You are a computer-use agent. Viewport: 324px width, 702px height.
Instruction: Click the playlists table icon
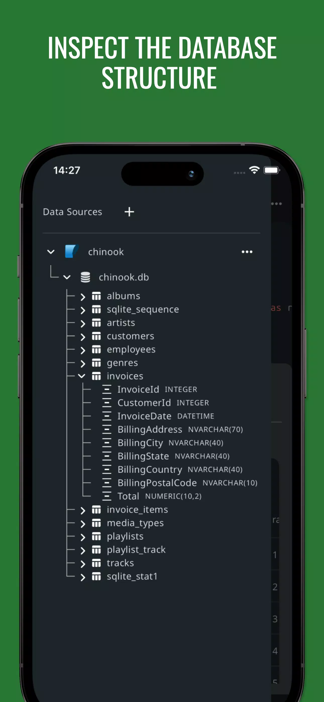[96, 536]
